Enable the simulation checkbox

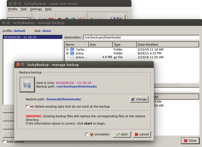pos(87,134)
